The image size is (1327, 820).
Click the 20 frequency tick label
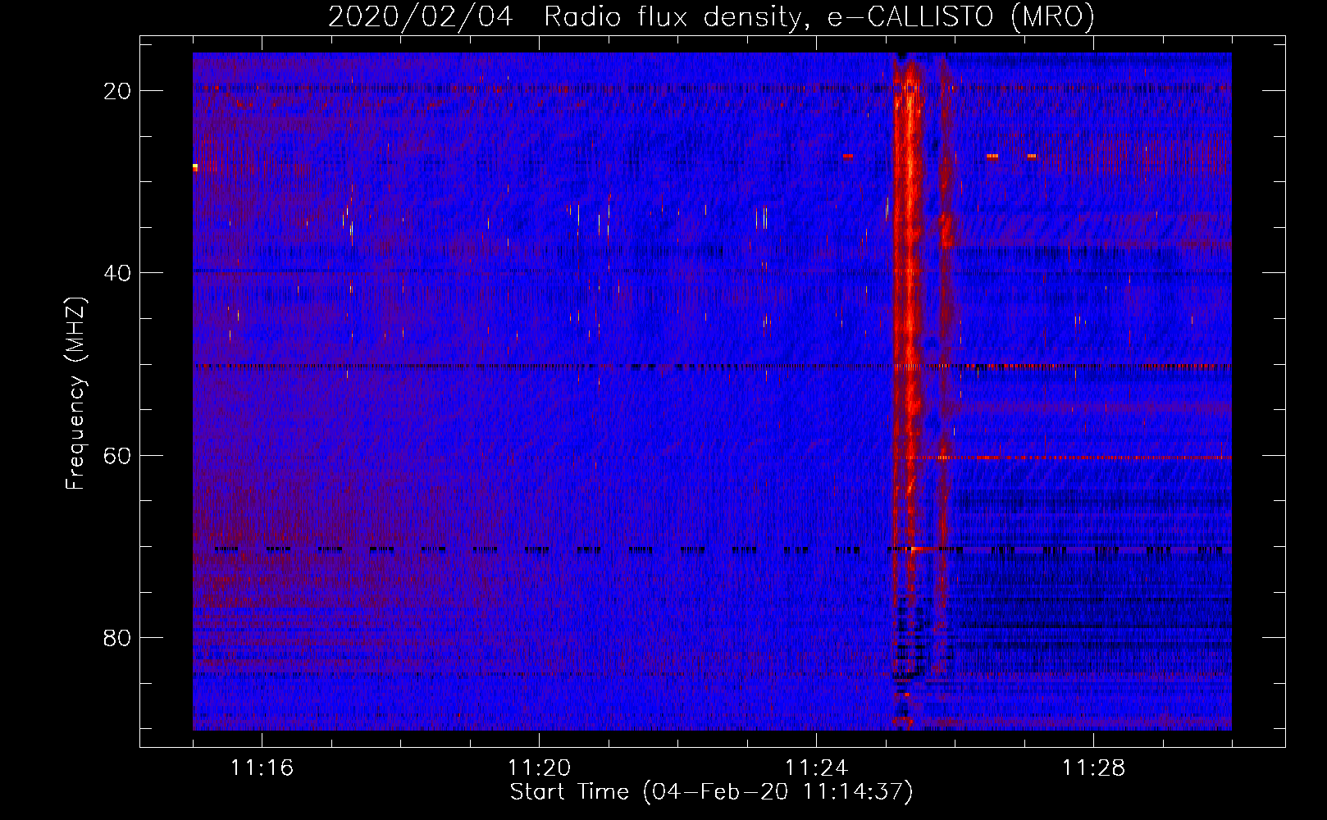click(118, 91)
